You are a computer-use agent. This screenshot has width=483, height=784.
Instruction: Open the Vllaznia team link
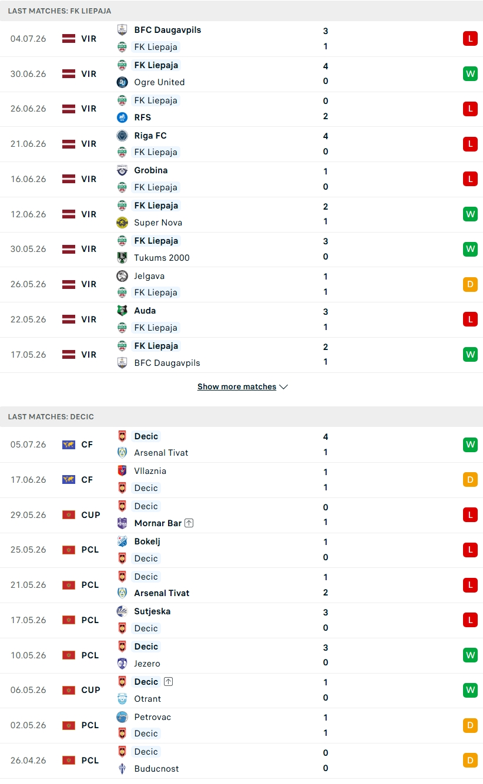coord(150,471)
